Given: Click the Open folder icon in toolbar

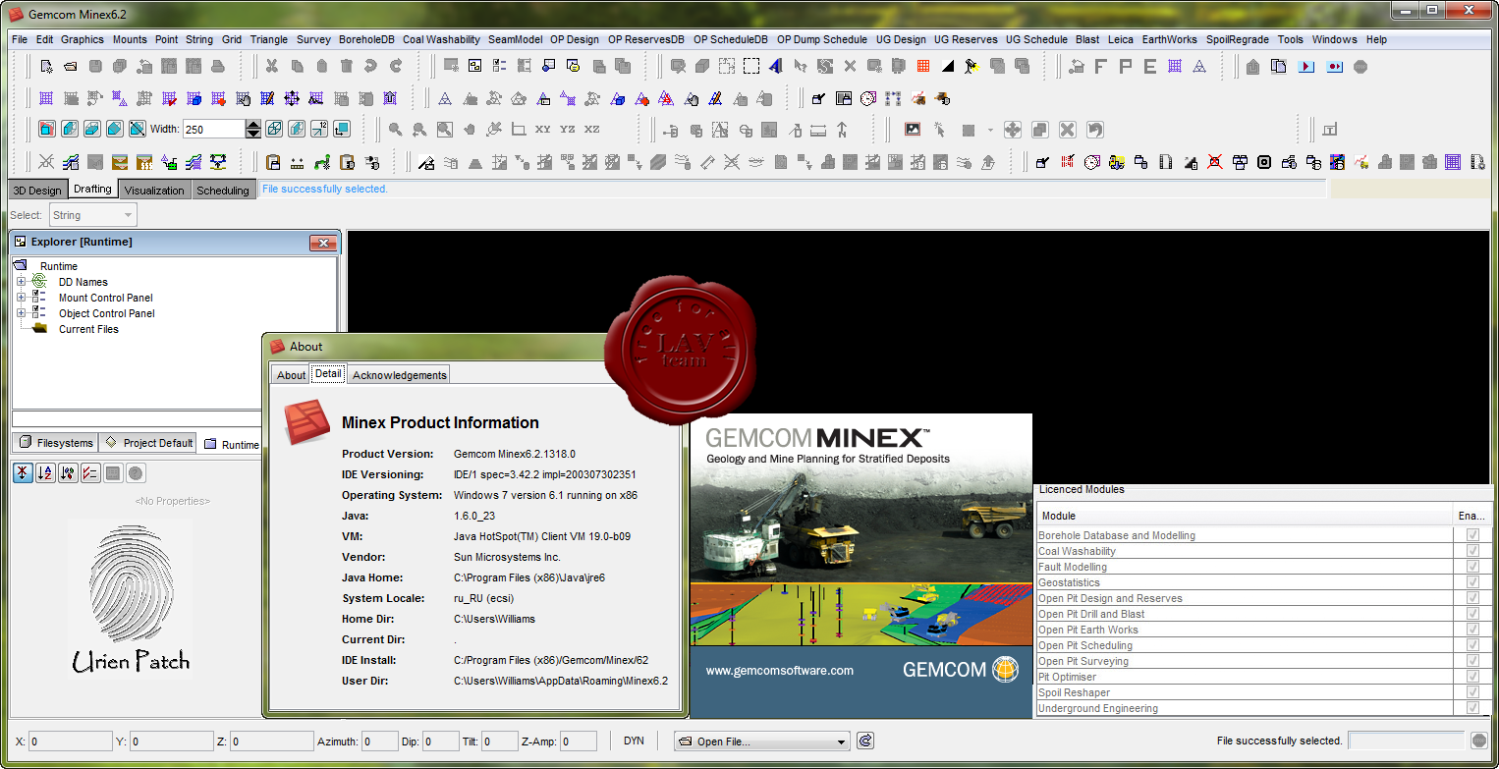Looking at the screenshot, I should [70, 67].
